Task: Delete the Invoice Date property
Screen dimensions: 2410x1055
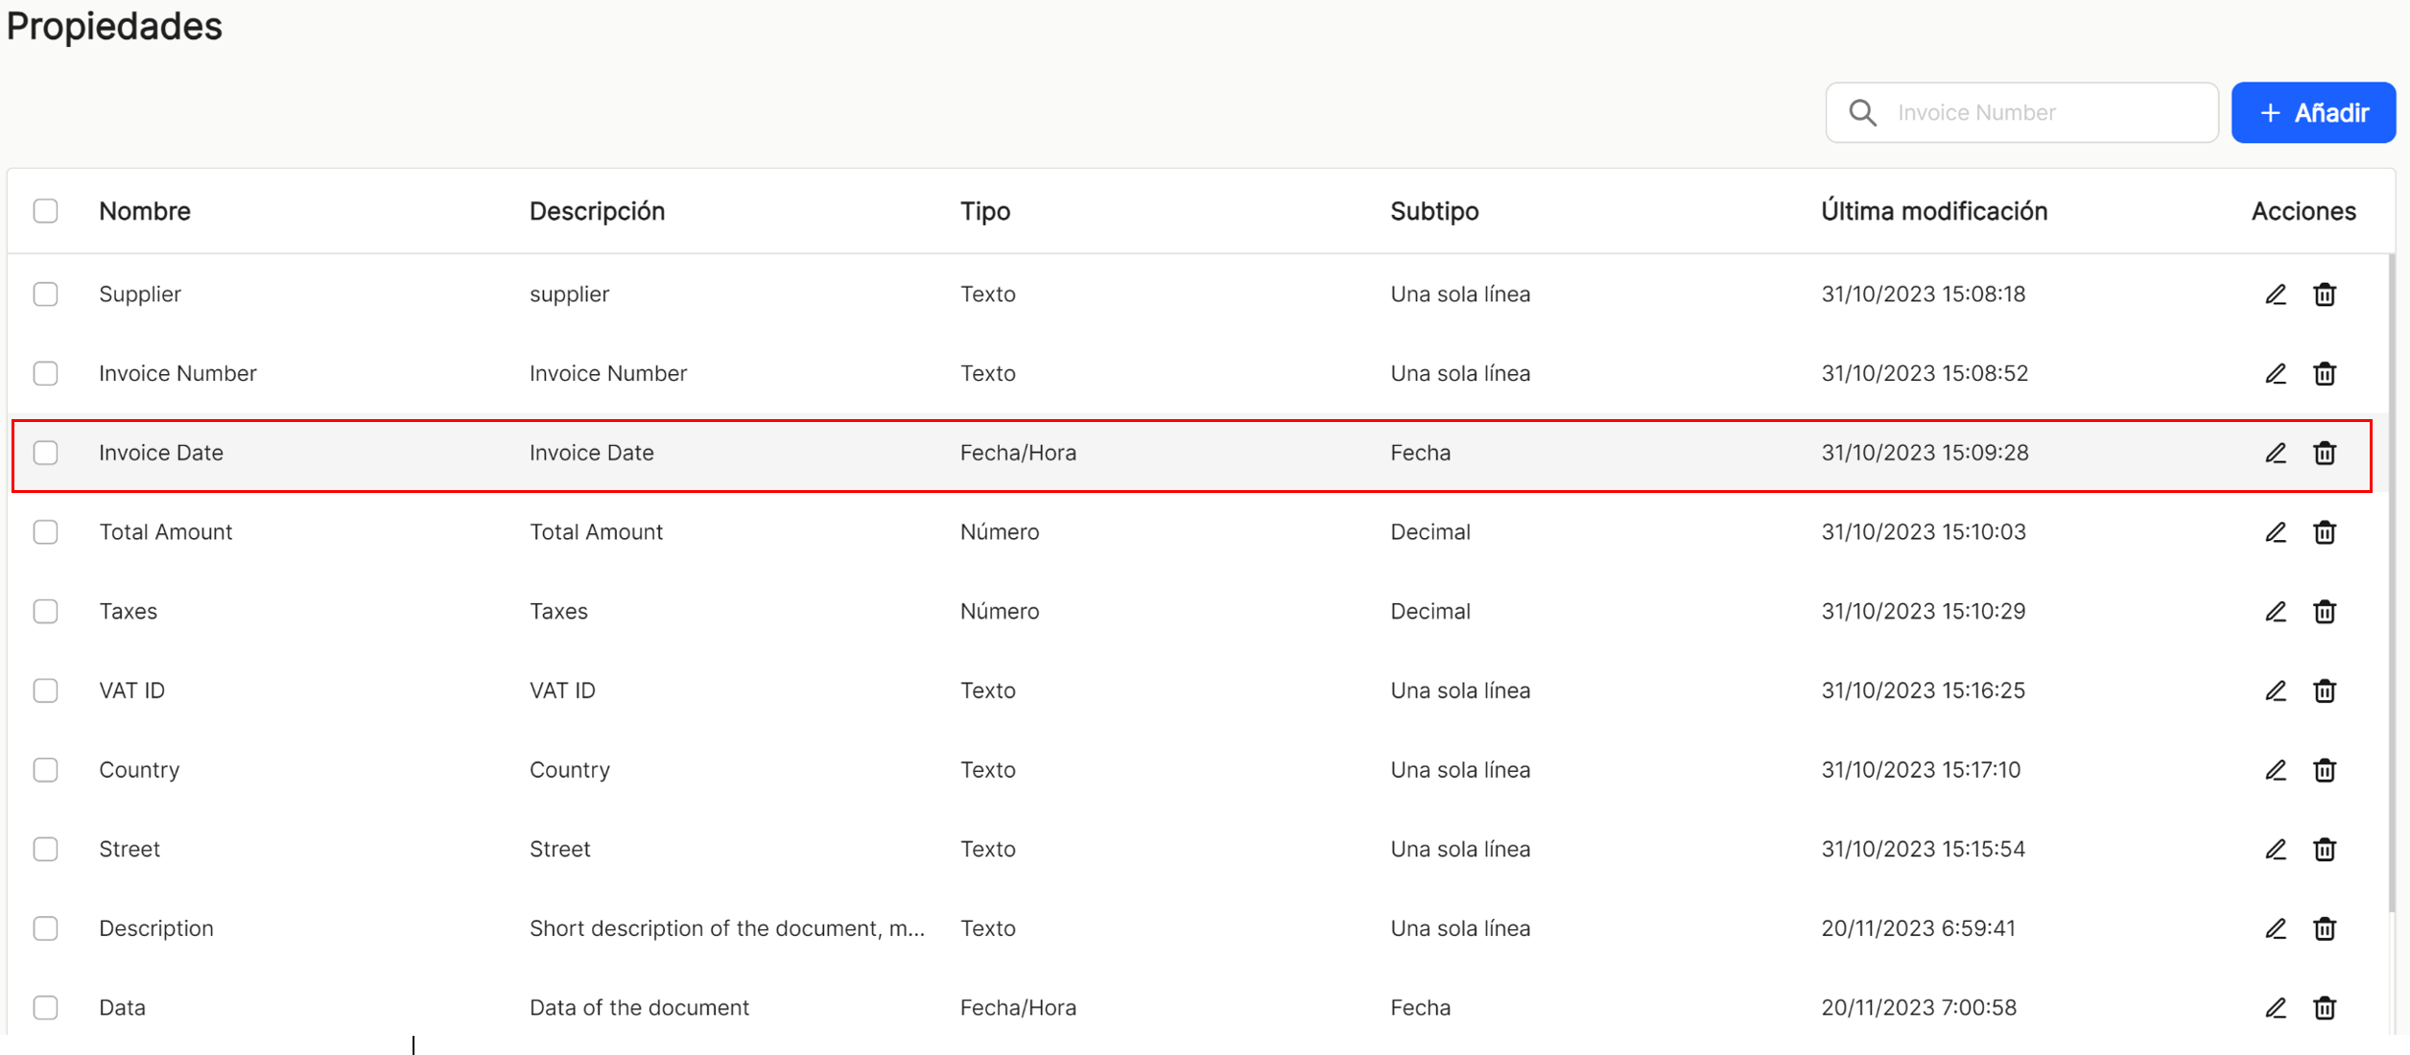Action: (x=2325, y=453)
